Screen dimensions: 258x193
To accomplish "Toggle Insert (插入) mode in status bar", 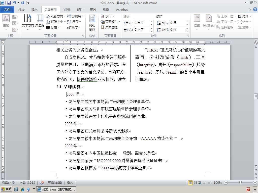I will coord(70,182).
